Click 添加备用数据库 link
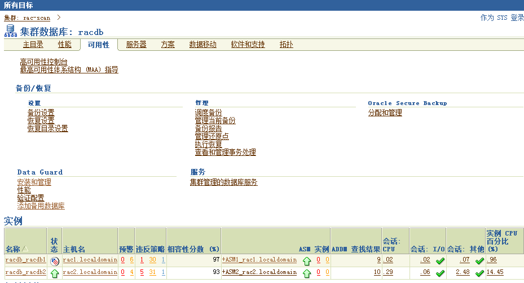The width and height of the screenshot is (524, 283). 41,206
